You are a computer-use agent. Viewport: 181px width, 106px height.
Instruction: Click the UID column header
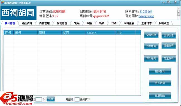pyautogui.click(x=125, y=33)
